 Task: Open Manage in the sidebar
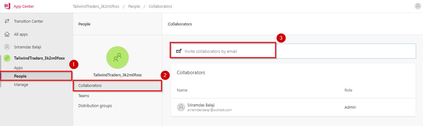coord(21,85)
